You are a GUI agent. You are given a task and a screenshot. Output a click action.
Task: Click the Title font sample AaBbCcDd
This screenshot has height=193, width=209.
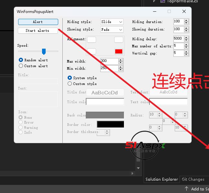coord(105,92)
